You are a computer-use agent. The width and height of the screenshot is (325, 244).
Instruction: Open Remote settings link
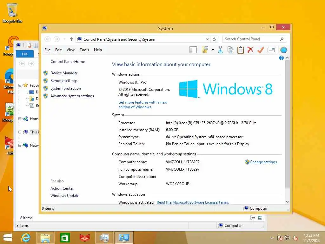coord(64,81)
